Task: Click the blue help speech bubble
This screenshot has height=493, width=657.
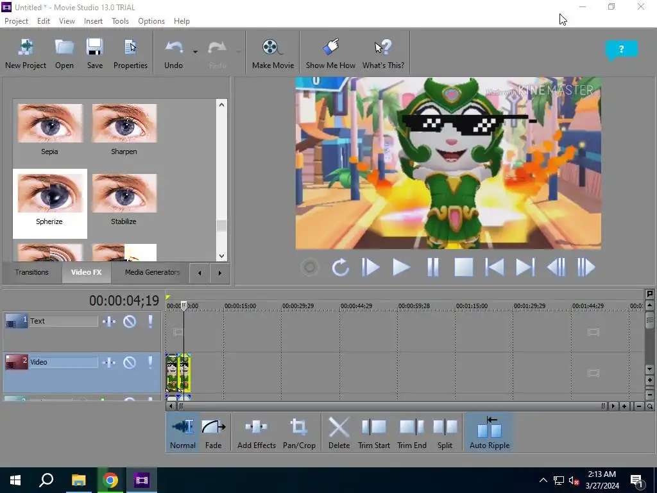Action: [x=621, y=50]
